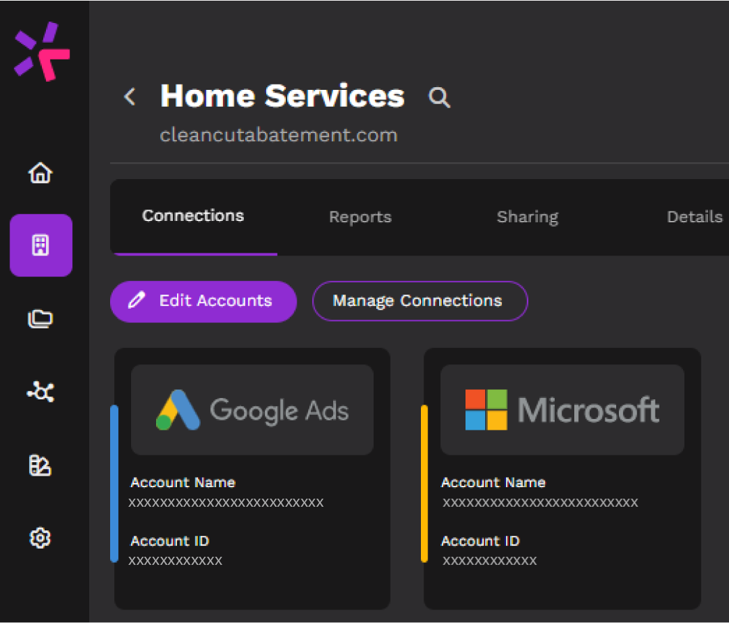Go back using the left chevron arrow
The image size is (729, 623).
130,97
